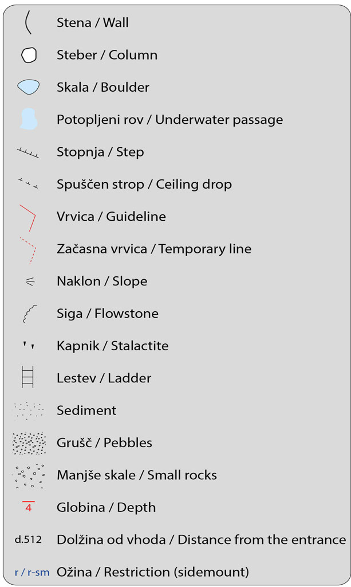Select the Grušč / Pebbles pattern swatch

point(29,443)
